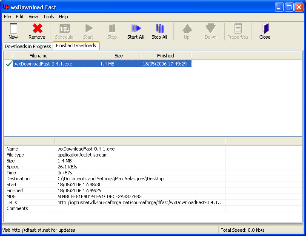306x236 pixels.
Task: Maximize the wxDownload Fast window
Action: coord(289,7)
